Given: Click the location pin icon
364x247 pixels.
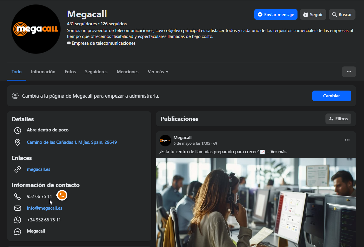Looking at the screenshot, I should coord(18,143).
